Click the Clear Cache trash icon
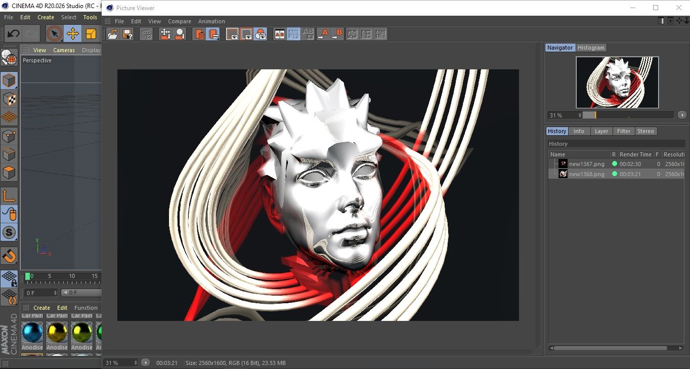This screenshot has width=690, height=369. tap(199, 34)
